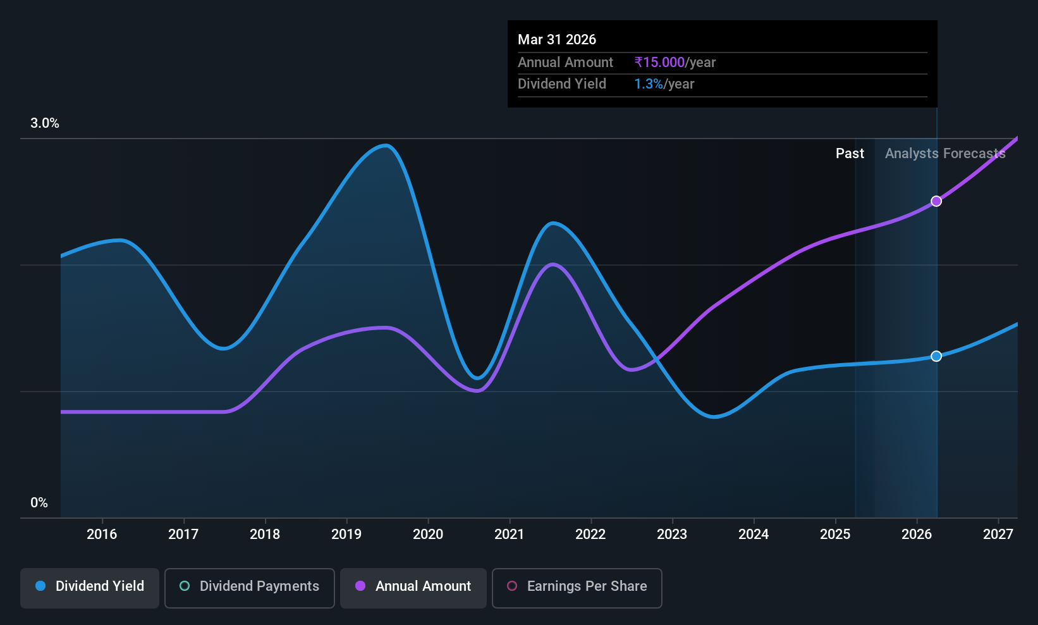Viewport: 1038px width, 625px height.
Task: Click the 2020 x-axis label
Action: pyautogui.click(x=428, y=534)
